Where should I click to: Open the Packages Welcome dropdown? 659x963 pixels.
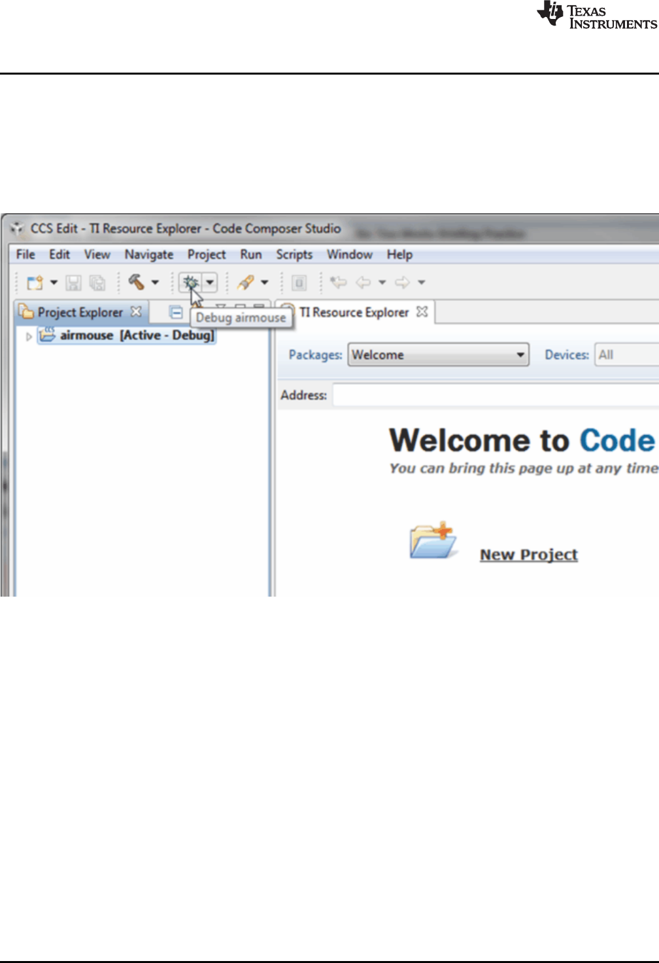(x=438, y=355)
